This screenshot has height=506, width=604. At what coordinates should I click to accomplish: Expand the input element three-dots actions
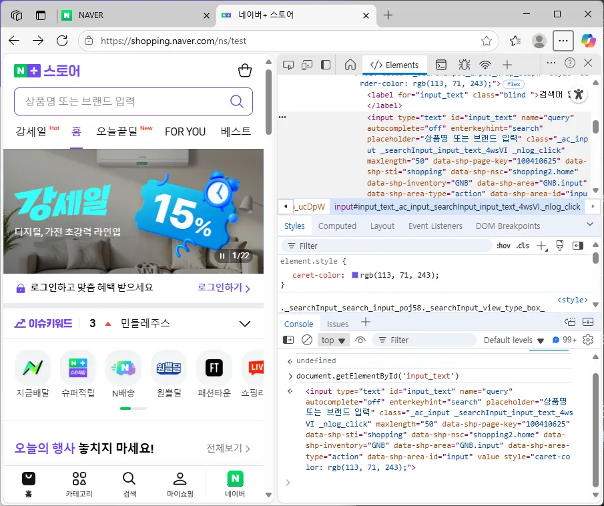(282, 117)
